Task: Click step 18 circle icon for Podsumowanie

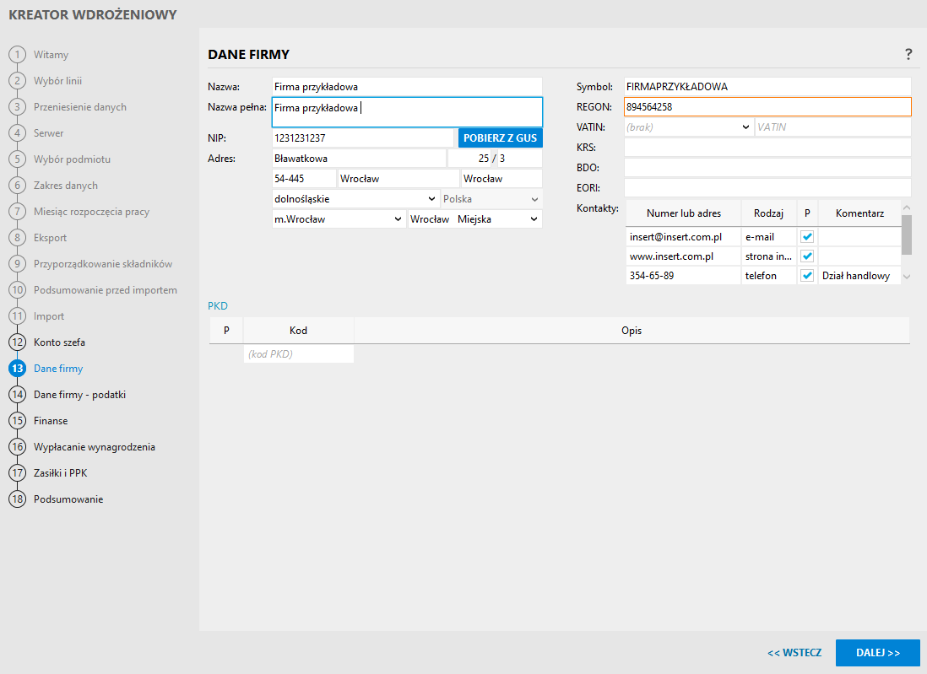Action: [x=17, y=499]
